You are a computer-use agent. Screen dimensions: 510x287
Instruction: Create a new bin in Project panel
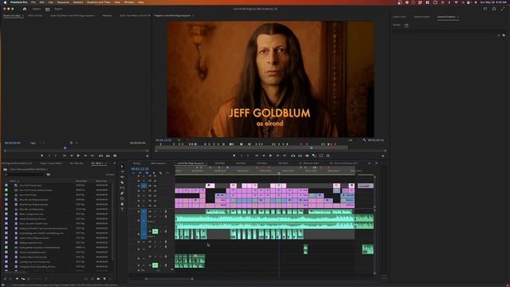pyautogui.click(x=99, y=279)
